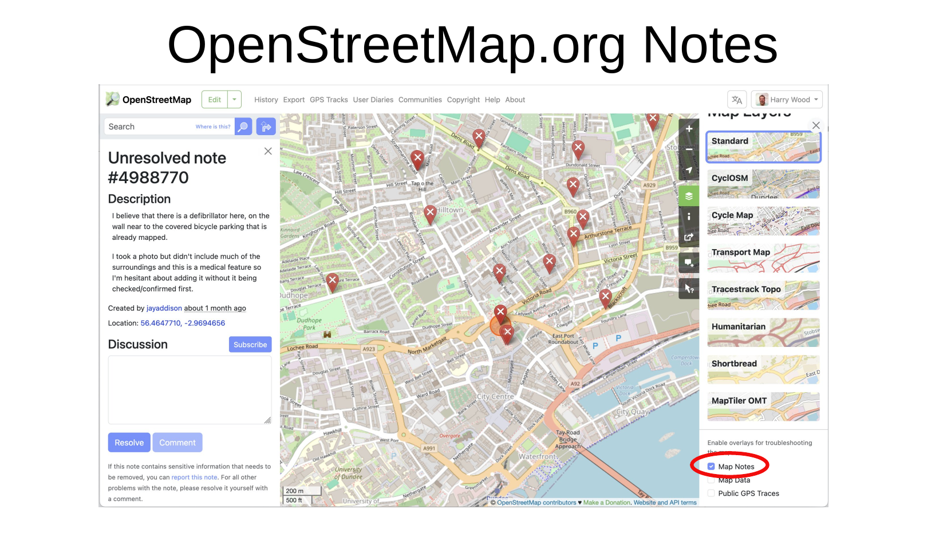Click the directions arrow button beside search
The width and height of the screenshot is (947, 533).
pos(266,127)
